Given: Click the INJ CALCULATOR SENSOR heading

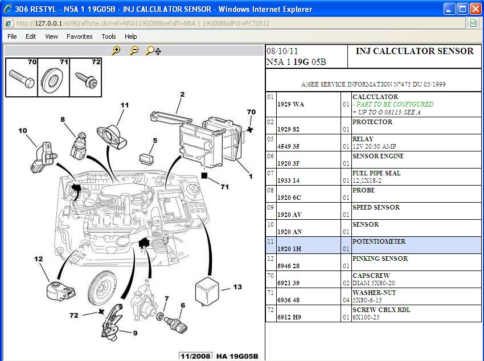Looking at the screenshot, I should coord(414,51).
